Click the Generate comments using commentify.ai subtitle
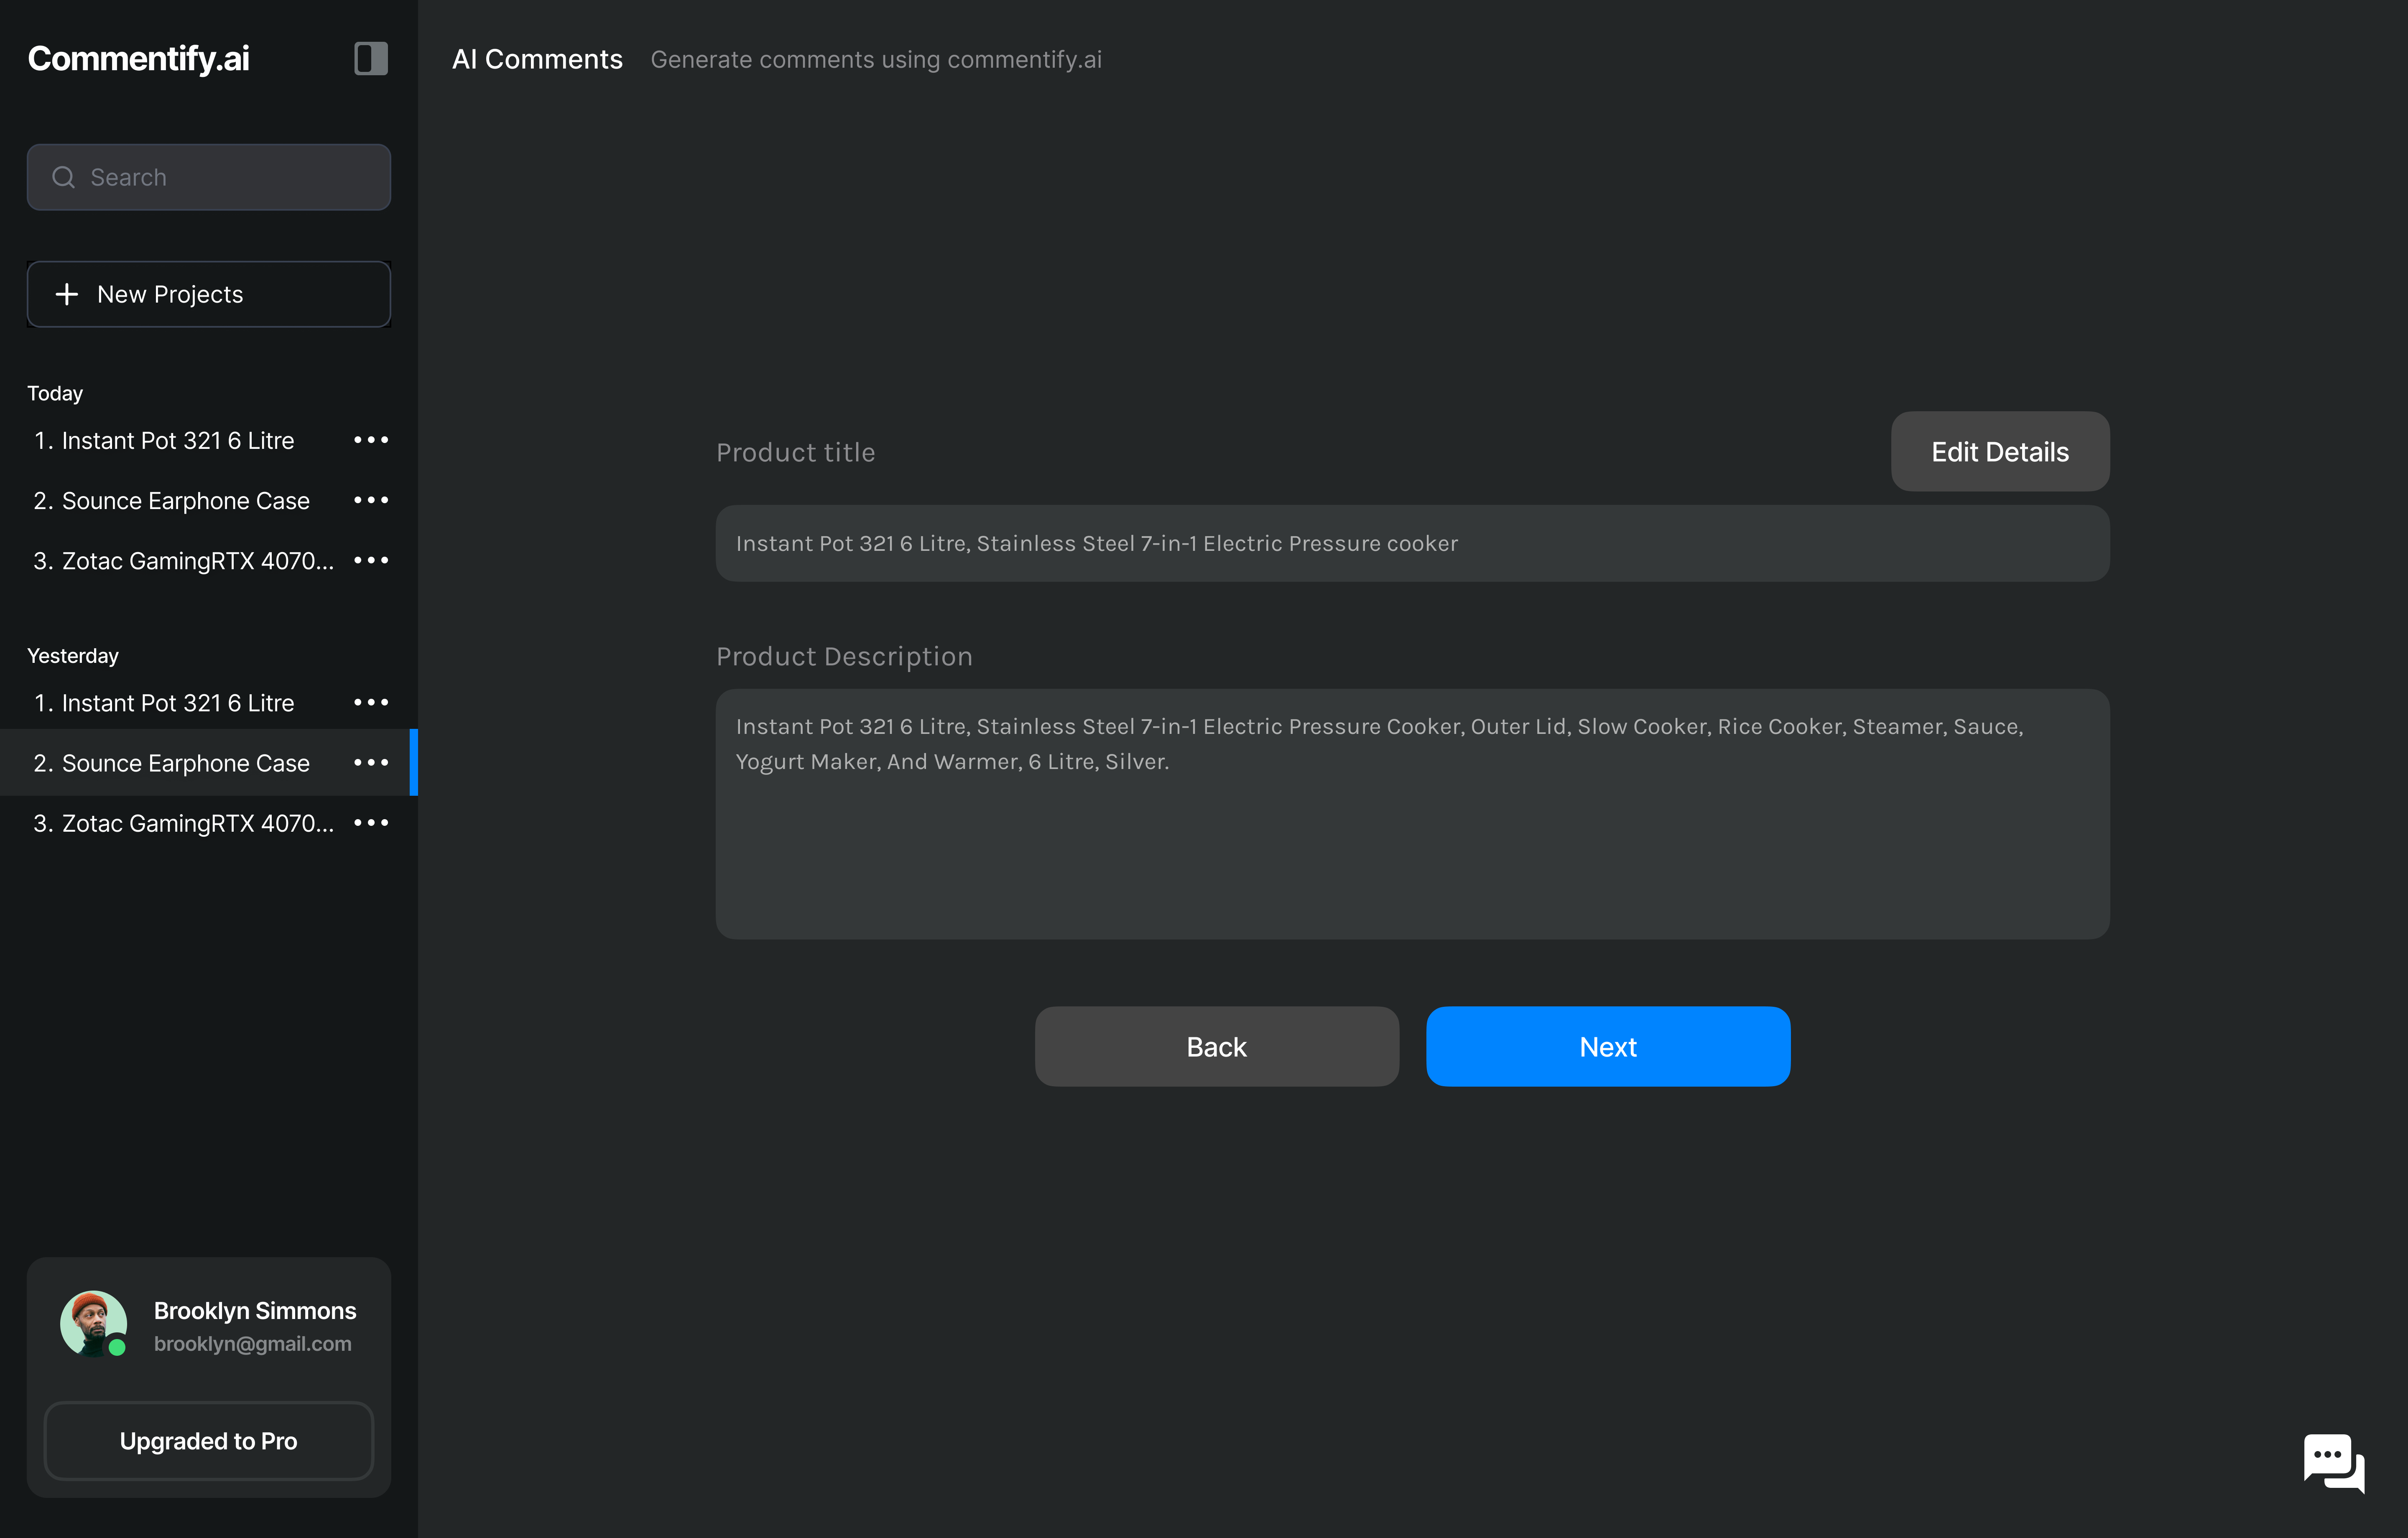This screenshot has width=2408, height=1538. point(876,60)
